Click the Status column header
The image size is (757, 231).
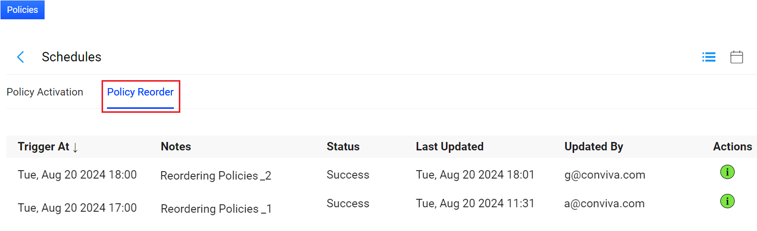[343, 147]
